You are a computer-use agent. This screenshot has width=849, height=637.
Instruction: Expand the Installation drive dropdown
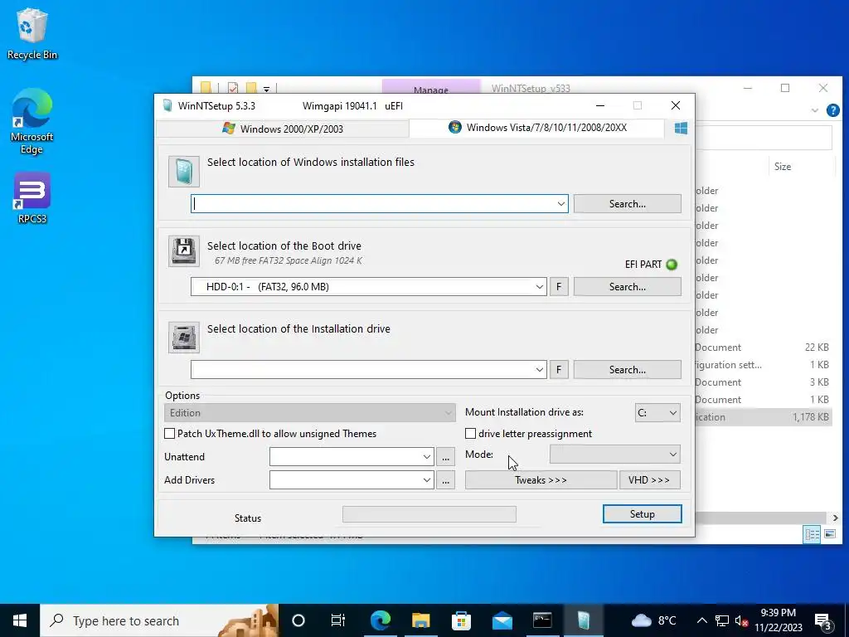tap(539, 369)
